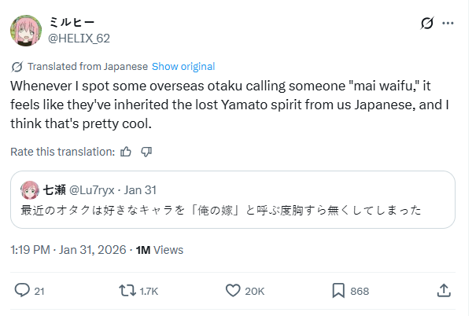
Task: Open the quoted Japanese tweet text
Action: pos(221,210)
